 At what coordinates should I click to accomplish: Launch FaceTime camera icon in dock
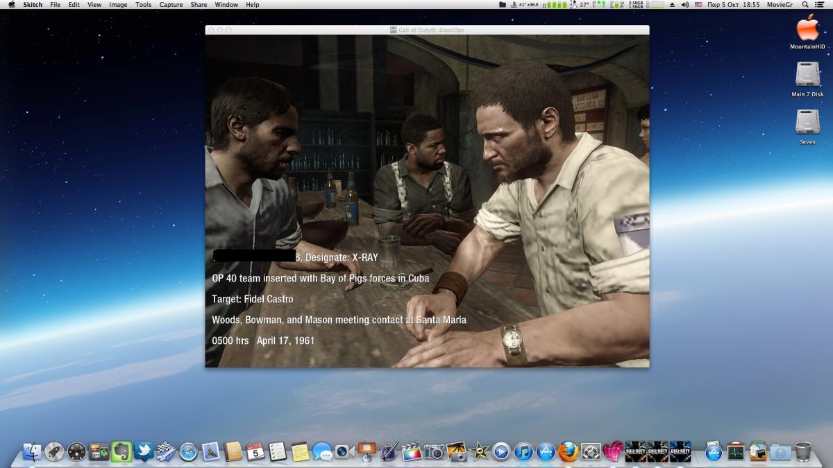tap(345, 452)
